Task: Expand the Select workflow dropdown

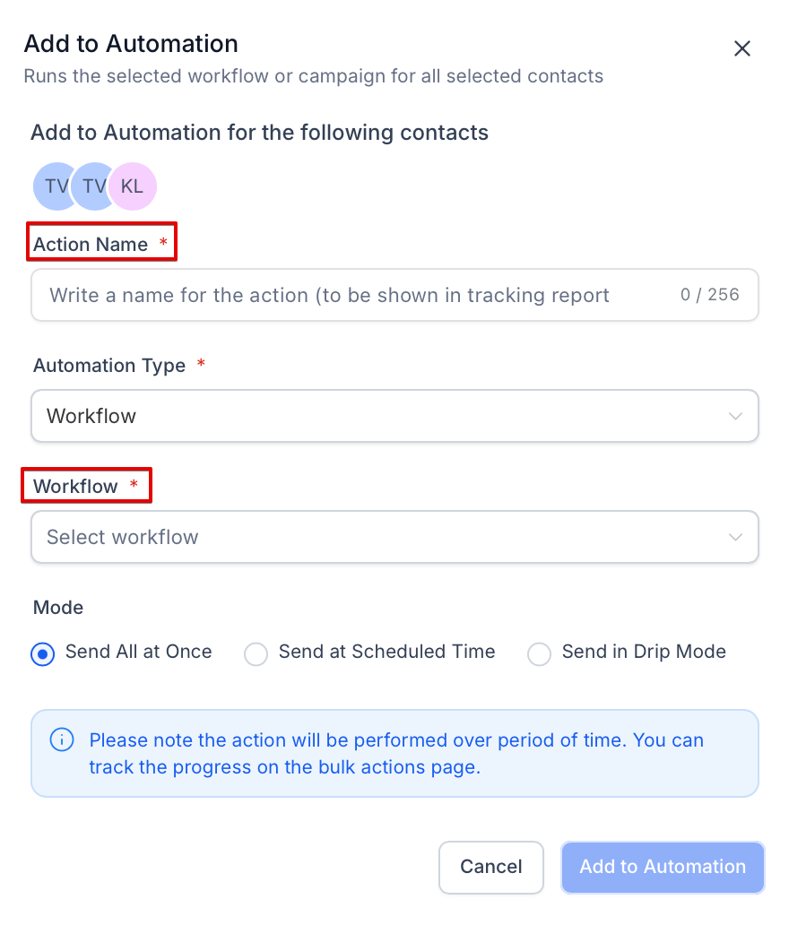Action: (x=394, y=537)
